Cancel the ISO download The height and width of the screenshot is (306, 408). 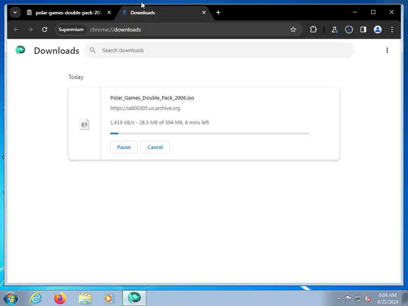pos(155,147)
